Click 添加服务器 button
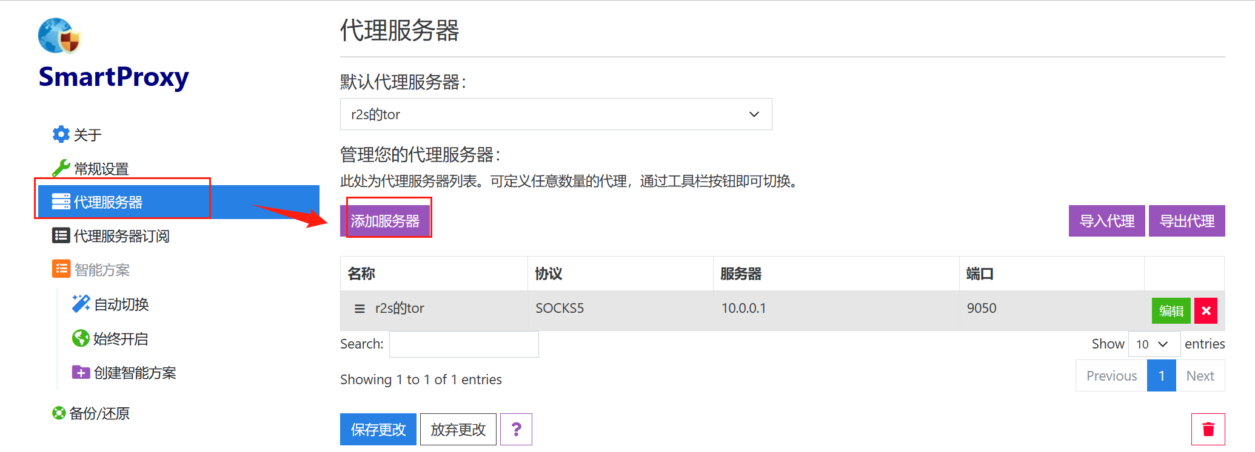 [385, 221]
